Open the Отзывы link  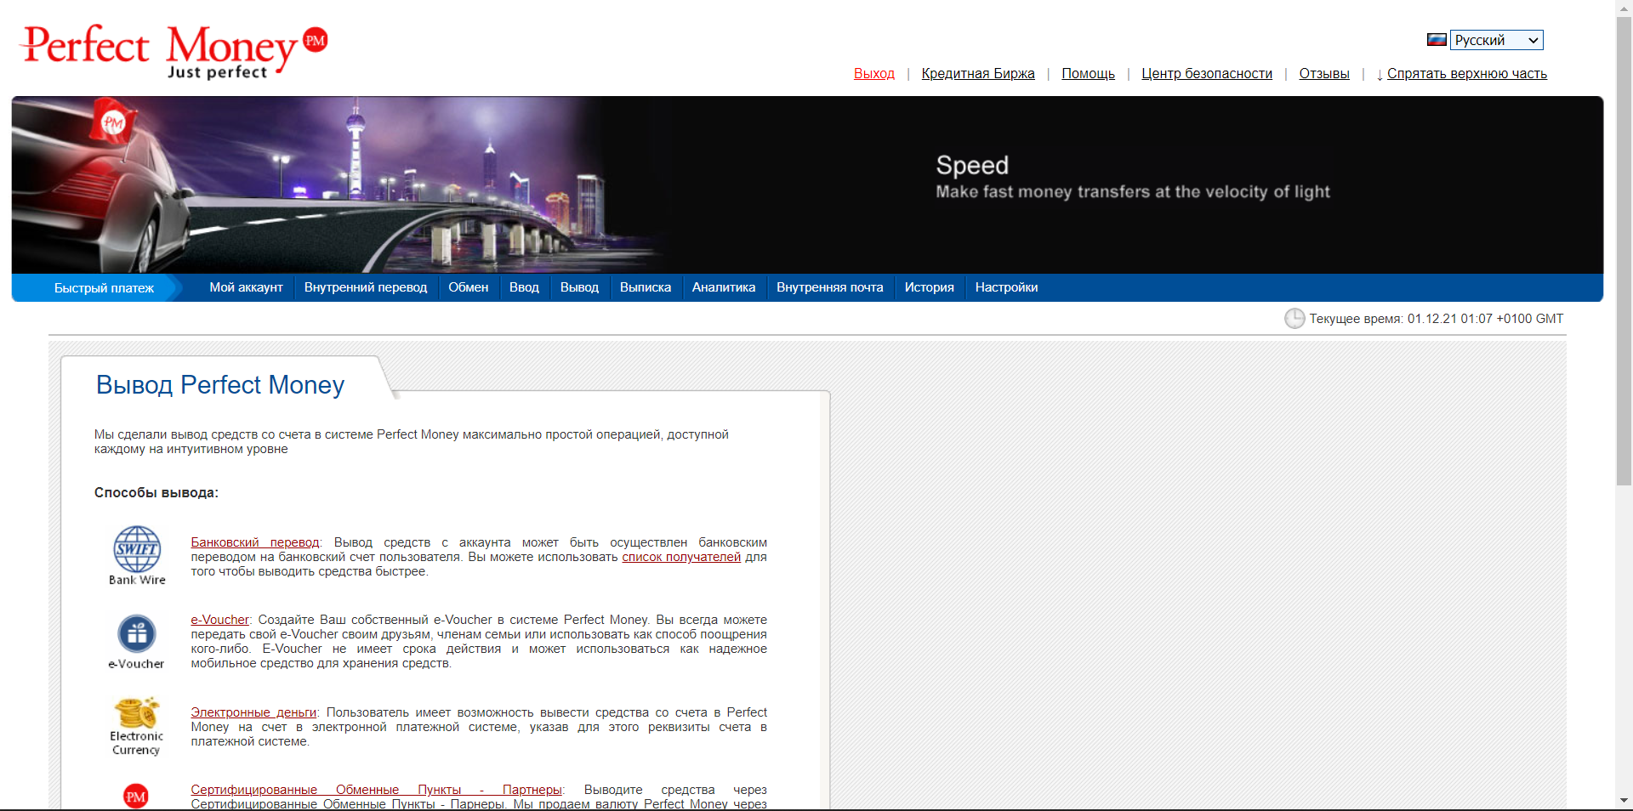pyautogui.click(x=1324, y=74)
